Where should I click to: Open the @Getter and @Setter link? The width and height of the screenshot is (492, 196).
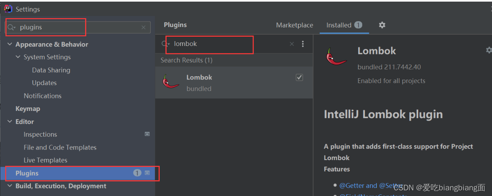pos(370,186)
